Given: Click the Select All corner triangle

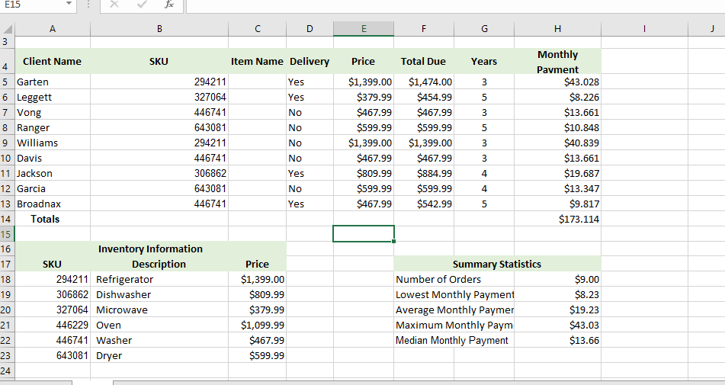Looking at the screenshot, I should pyautogui.click(x=8, y=29).
